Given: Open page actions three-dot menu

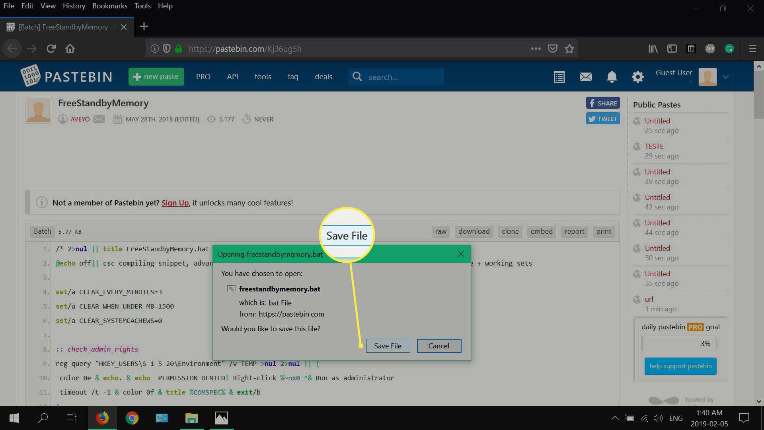Looking at the screenshot, I should pos(536,49).
